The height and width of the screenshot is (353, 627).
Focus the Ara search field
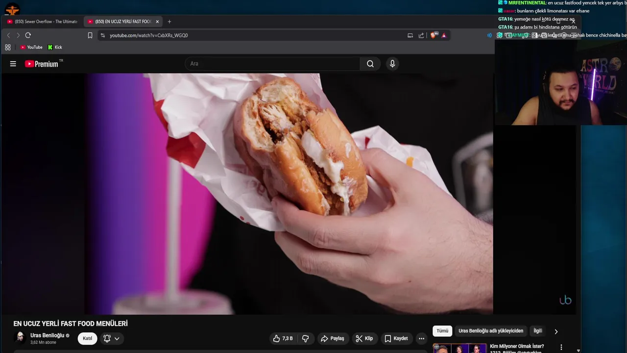pos(272,64)
